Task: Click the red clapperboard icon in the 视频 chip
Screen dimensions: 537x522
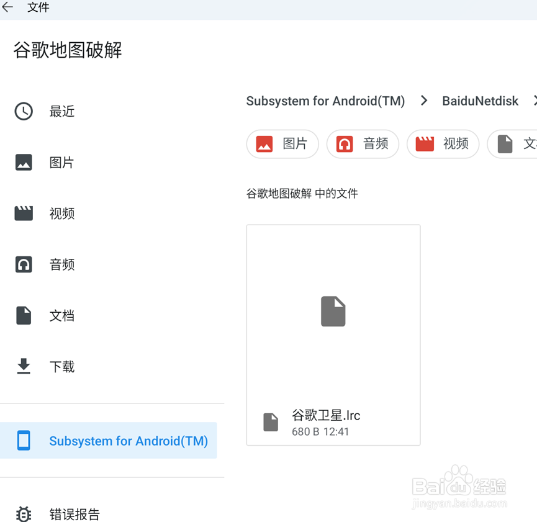Action: click(425, 144)
